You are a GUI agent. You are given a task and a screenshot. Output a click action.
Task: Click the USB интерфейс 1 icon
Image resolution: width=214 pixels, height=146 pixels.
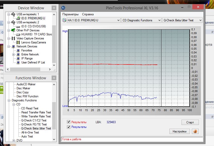click(13, 14)
